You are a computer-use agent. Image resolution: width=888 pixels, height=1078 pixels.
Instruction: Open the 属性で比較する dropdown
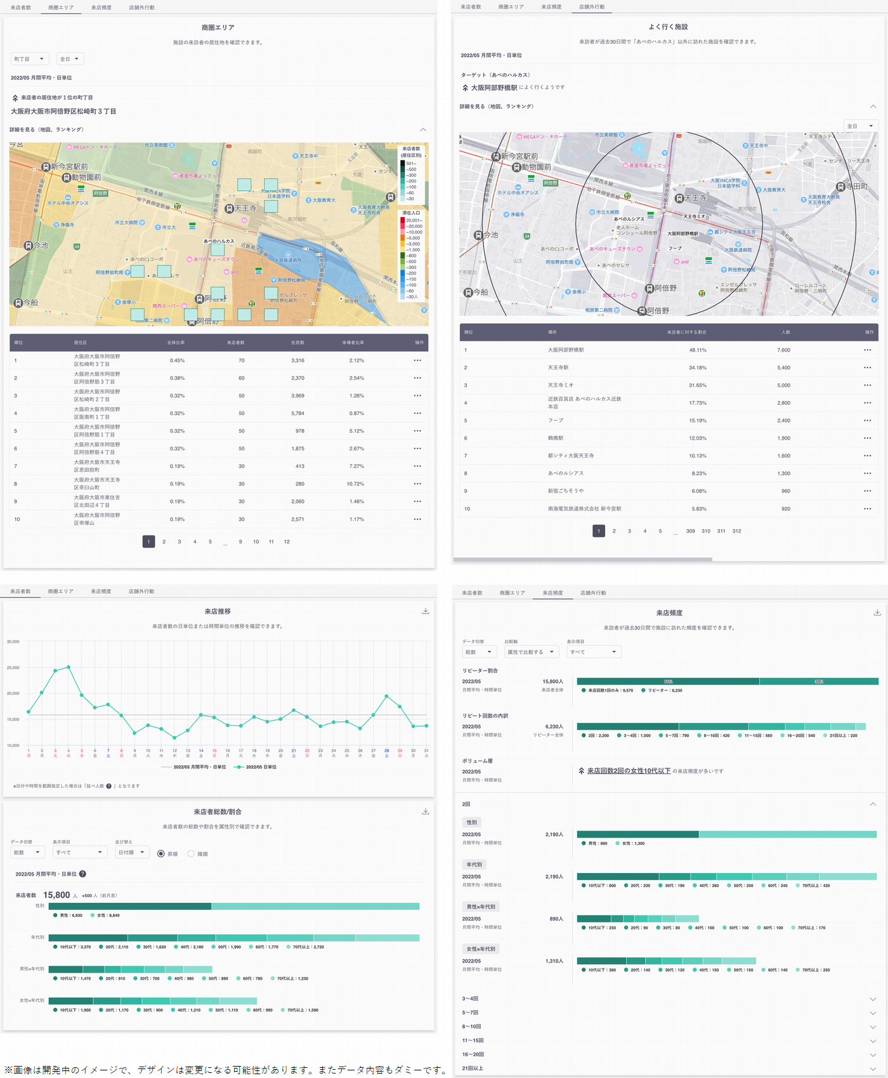[532, 652]
